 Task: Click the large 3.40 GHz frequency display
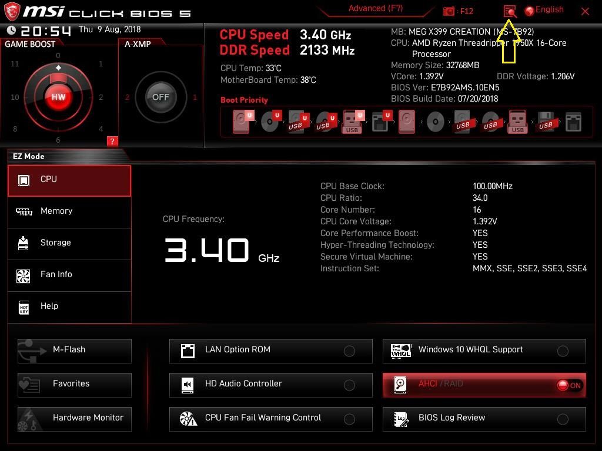(x=222, y=250)
